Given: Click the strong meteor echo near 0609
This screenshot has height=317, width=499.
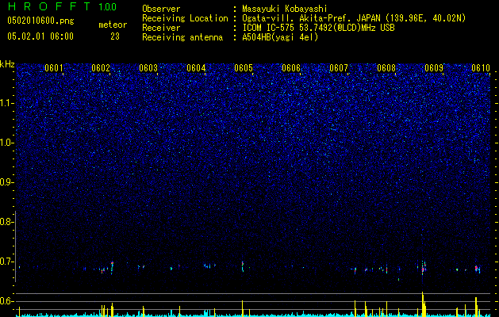Looking at the screenshot, I should coord(424,268).
